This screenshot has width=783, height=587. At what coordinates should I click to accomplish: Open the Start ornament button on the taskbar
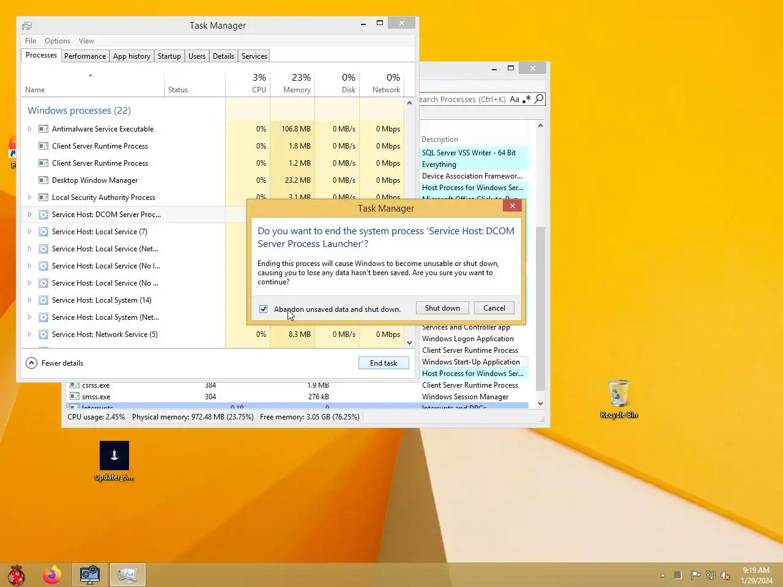[x=17, y=575]
